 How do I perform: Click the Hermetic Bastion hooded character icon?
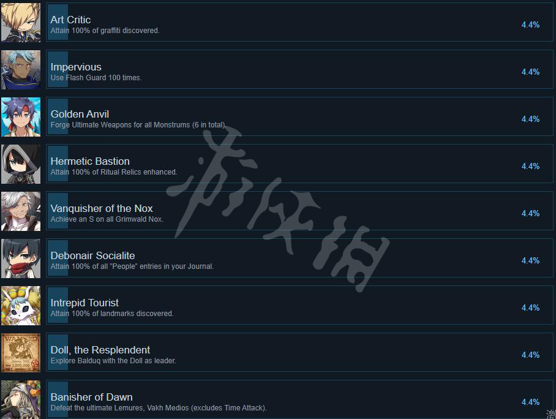click(21, 164)
